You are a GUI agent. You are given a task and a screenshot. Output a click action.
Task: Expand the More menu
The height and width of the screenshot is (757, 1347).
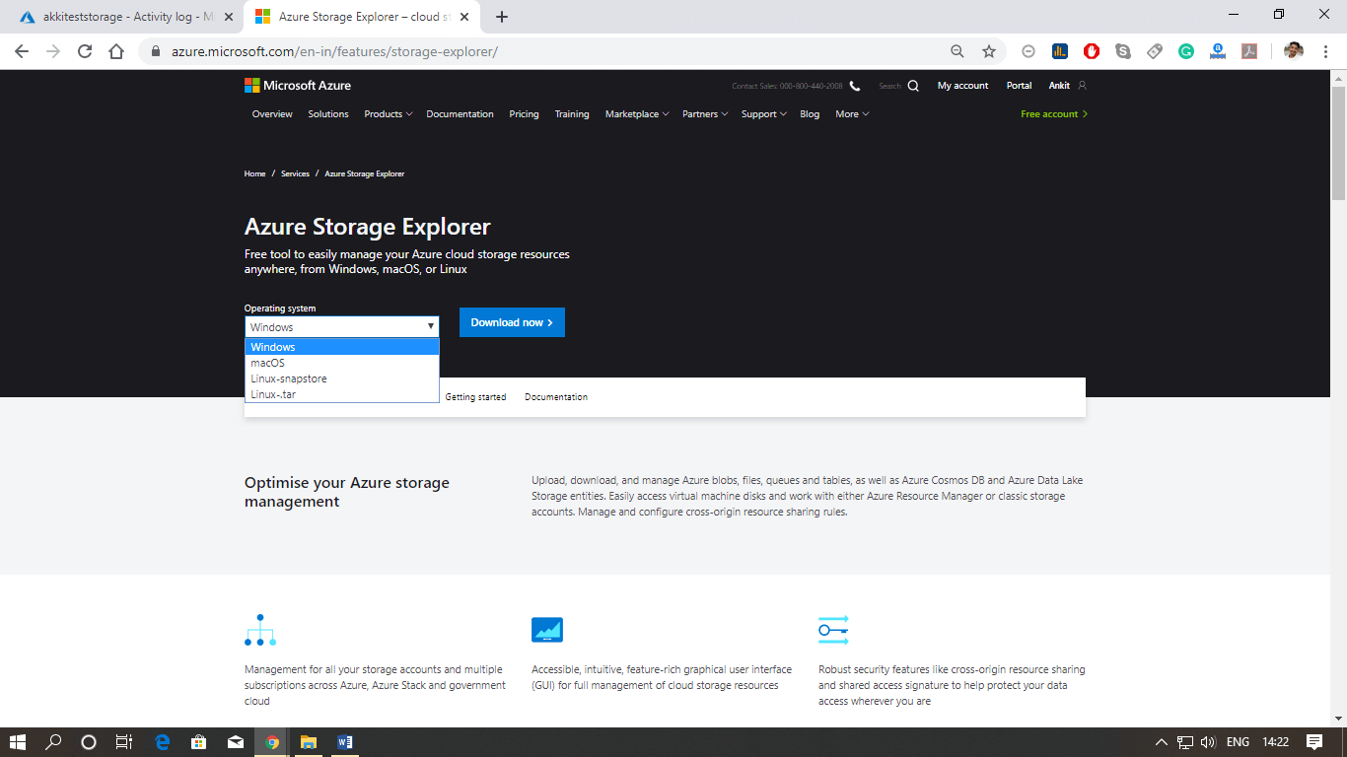(x=852, y=114)
